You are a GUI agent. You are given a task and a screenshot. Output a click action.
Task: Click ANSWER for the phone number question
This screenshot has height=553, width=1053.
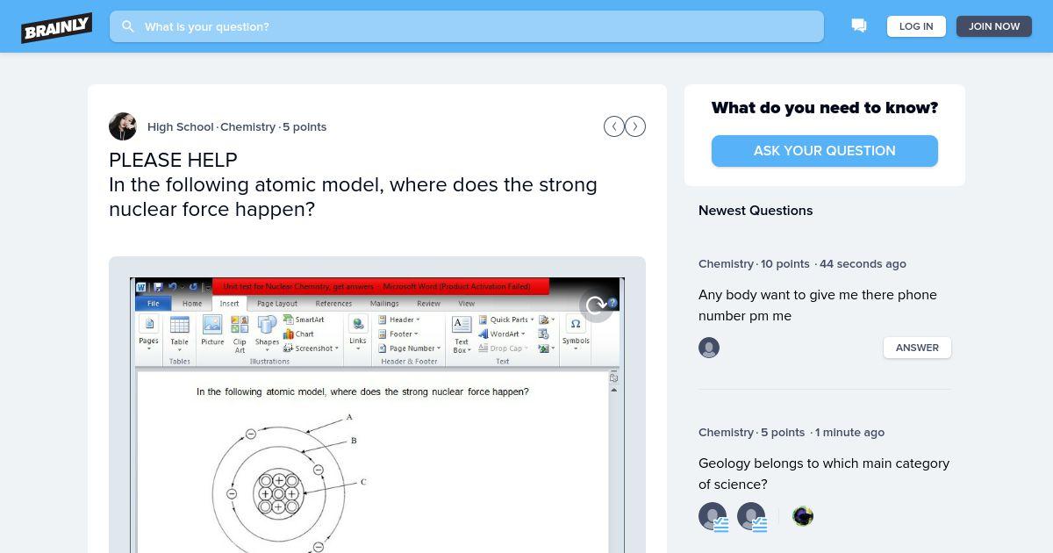[x=917, y=348]
